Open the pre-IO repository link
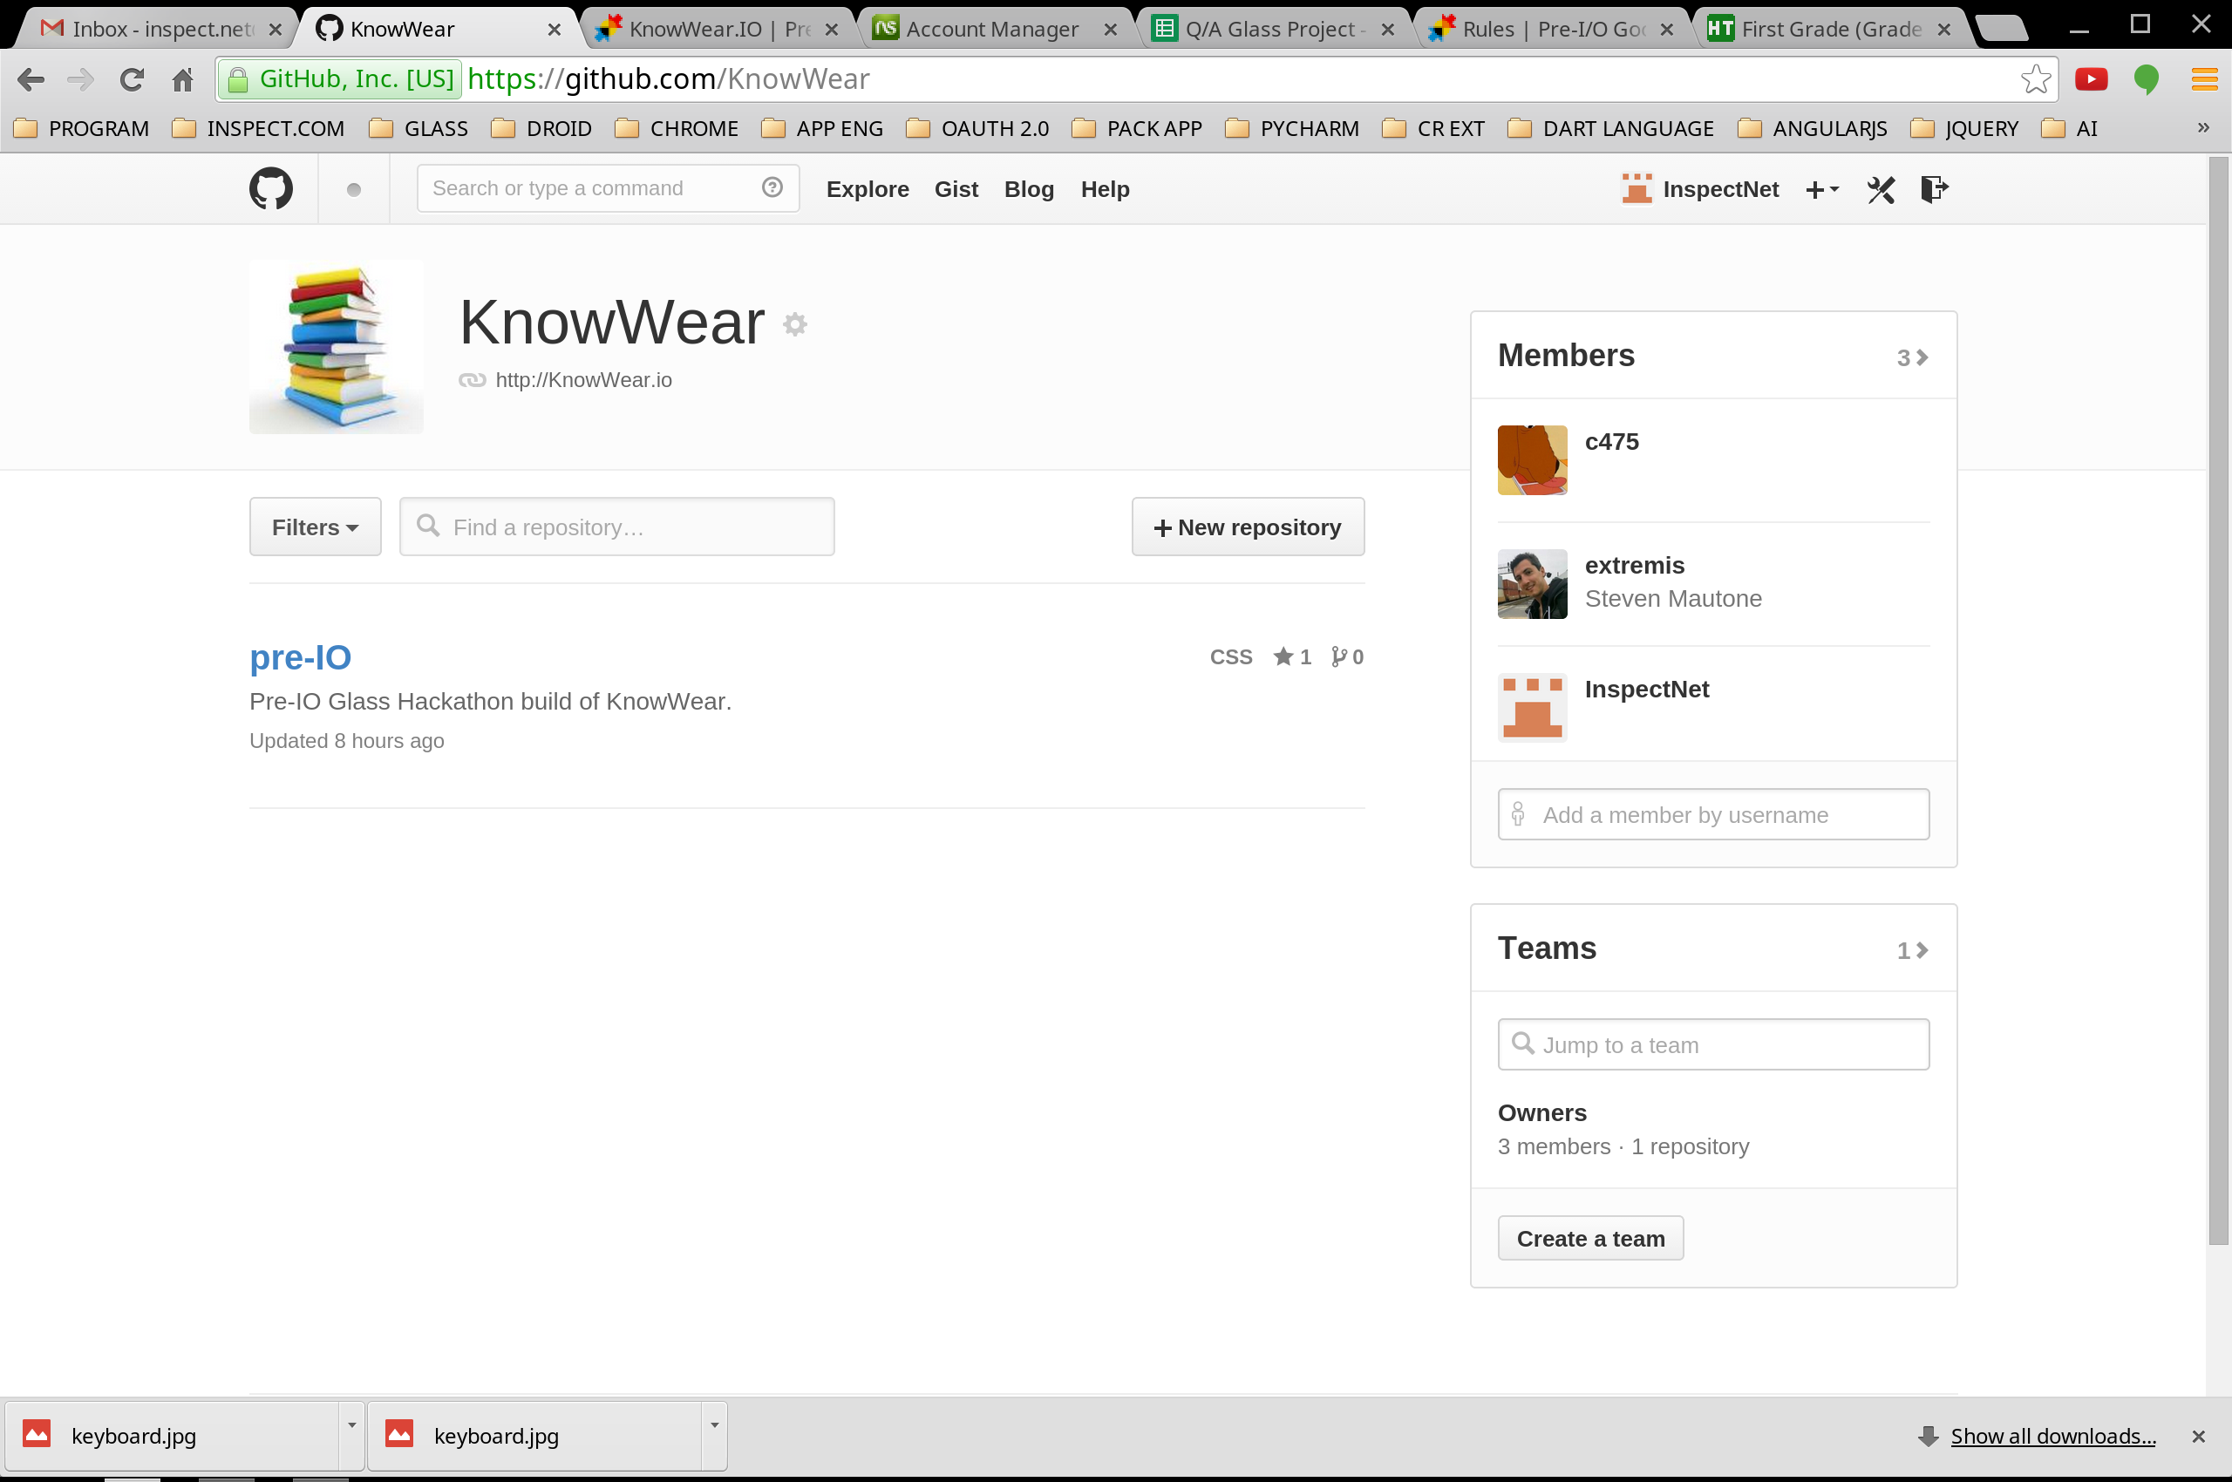Screen dimensions: 2232x1482 [301, 657]
